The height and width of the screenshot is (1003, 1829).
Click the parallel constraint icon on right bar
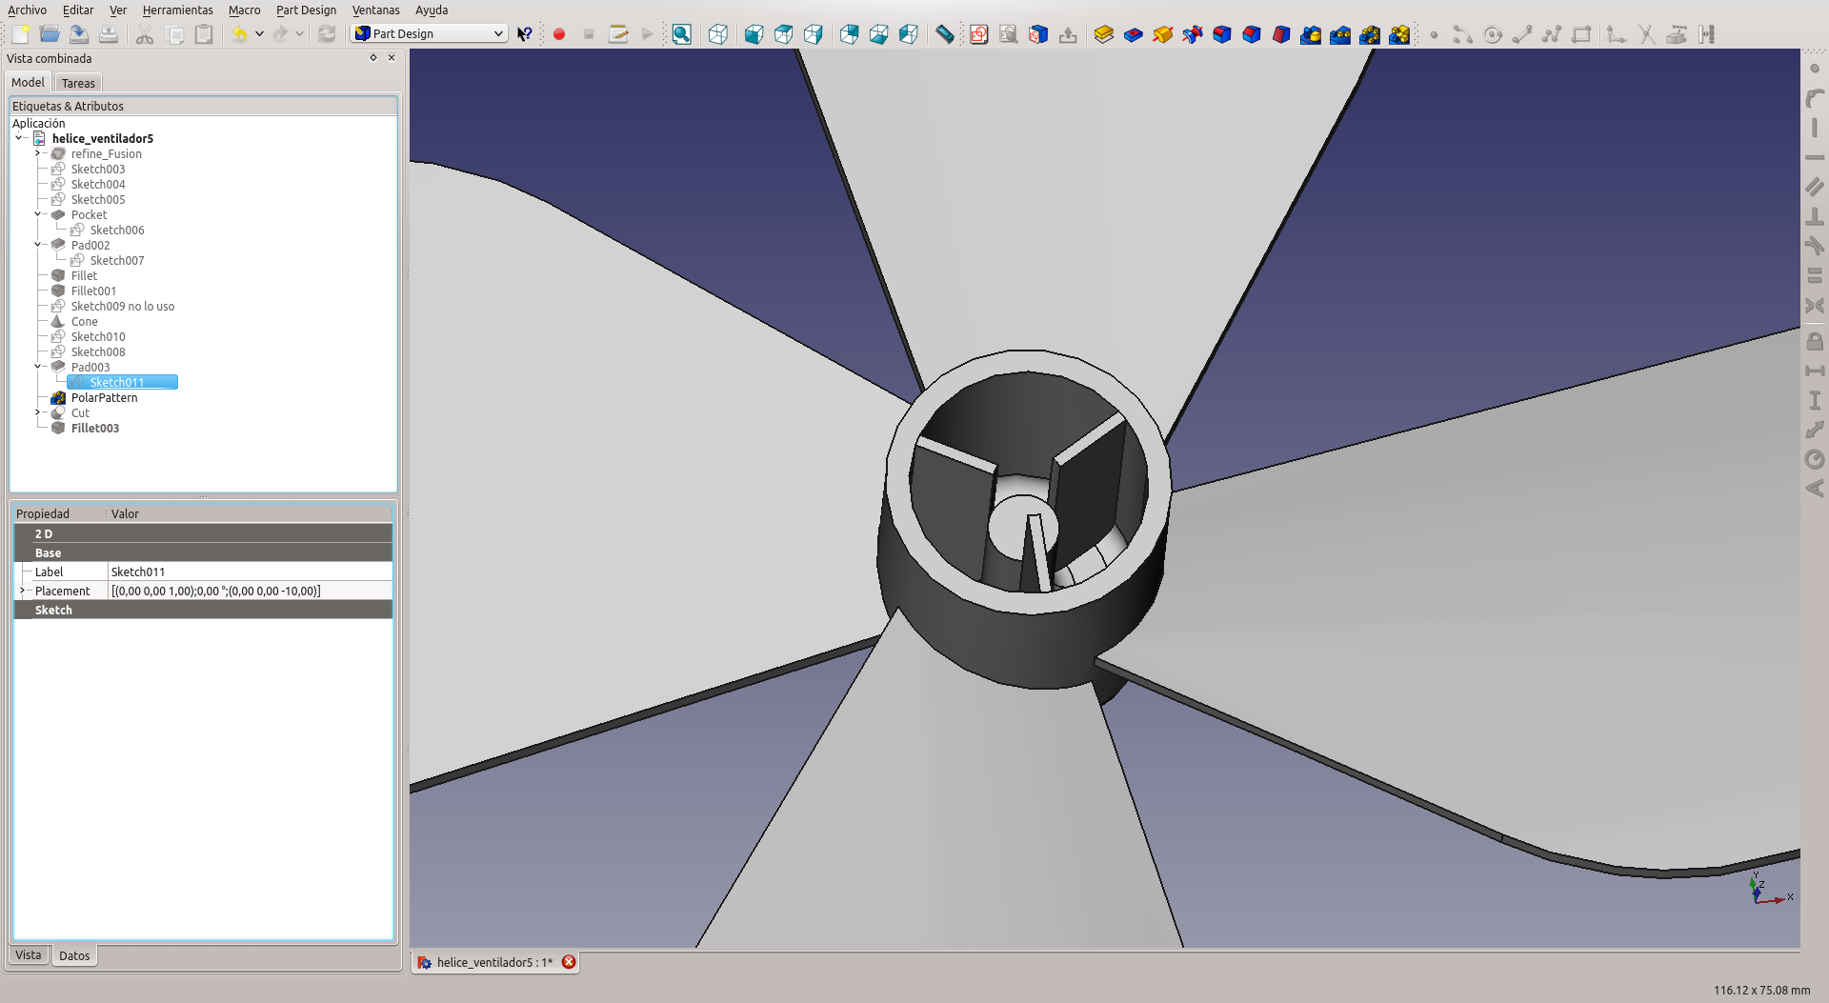point(1815,187)
